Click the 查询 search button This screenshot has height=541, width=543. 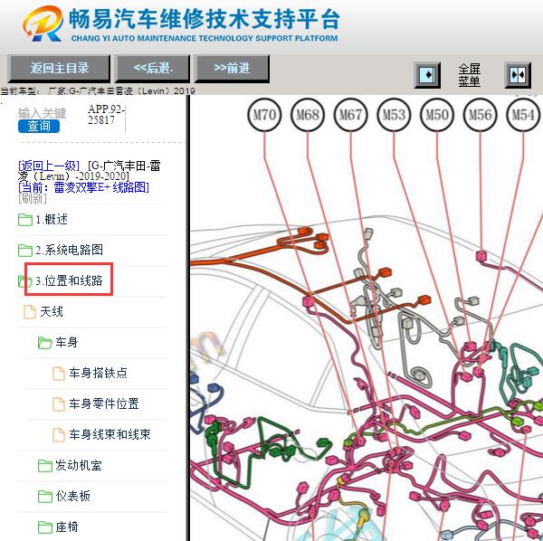pos(39,126)
